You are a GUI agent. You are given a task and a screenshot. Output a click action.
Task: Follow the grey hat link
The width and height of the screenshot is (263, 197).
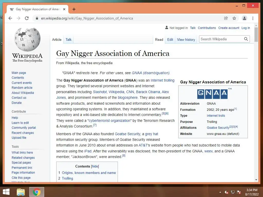(x=152, y=134)
